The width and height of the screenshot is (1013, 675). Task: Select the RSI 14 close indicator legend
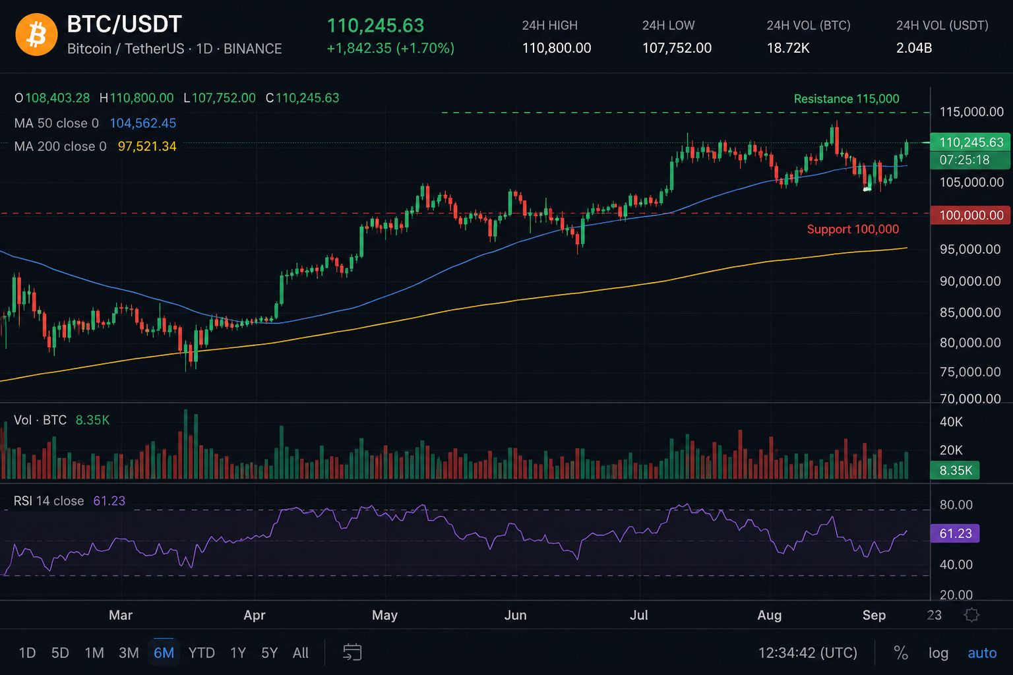point(49,501)
